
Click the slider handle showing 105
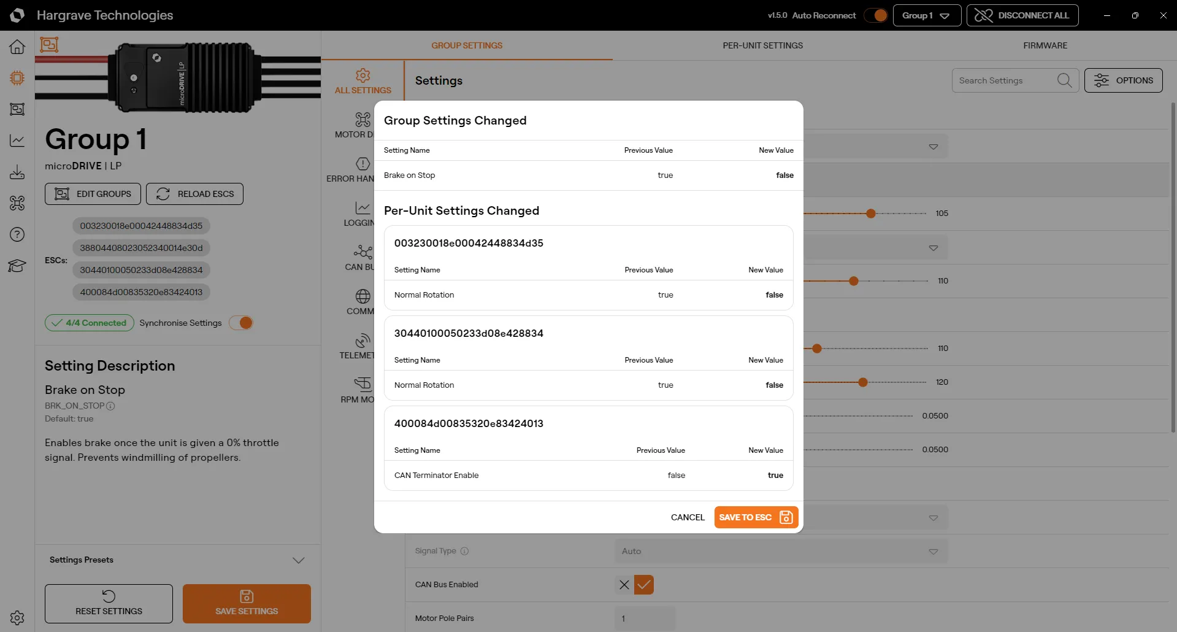(871, 214)
